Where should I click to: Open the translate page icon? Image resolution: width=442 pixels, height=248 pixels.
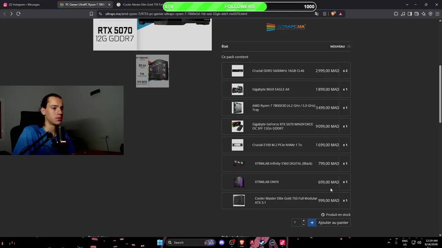coord(317,14)
